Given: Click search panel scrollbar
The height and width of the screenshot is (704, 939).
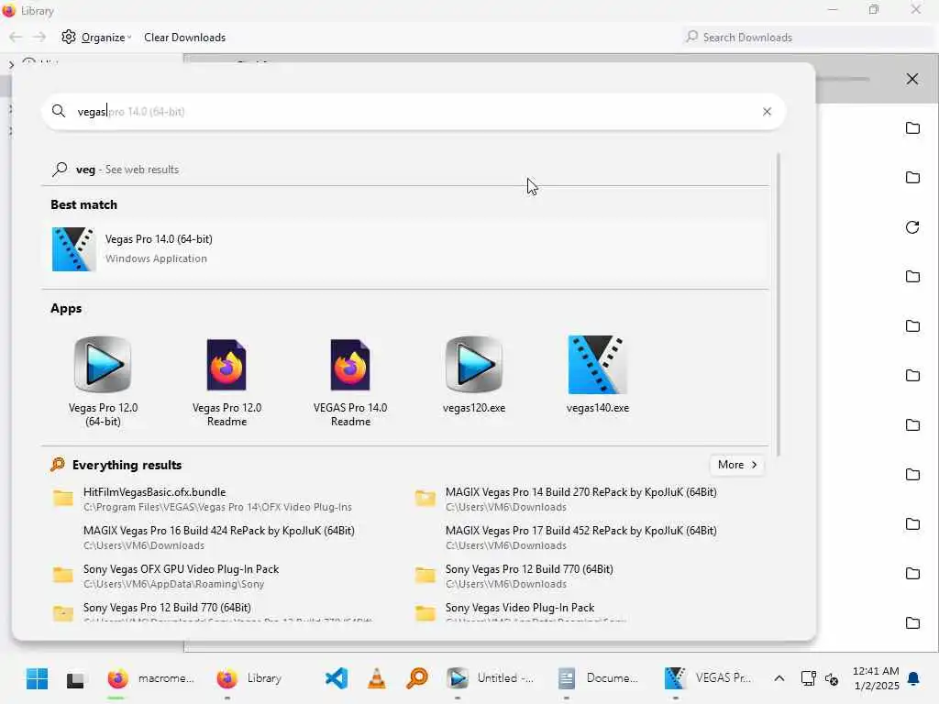Looking at the screenshot, I should click(x=778, y=305).
